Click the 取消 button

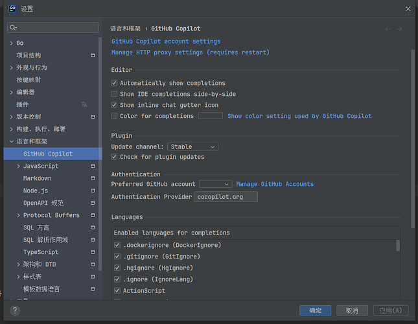352,310
